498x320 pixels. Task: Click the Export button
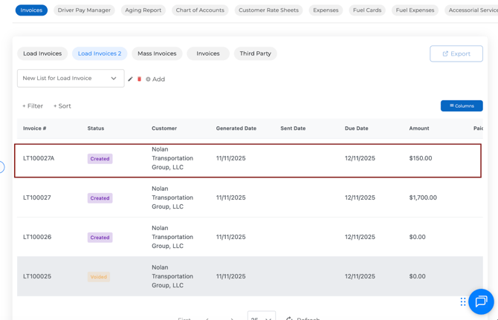pos(456,53)
